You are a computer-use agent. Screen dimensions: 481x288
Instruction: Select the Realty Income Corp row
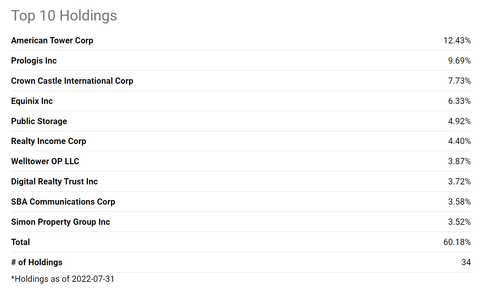pyautogui.click(x=48, y=141)
